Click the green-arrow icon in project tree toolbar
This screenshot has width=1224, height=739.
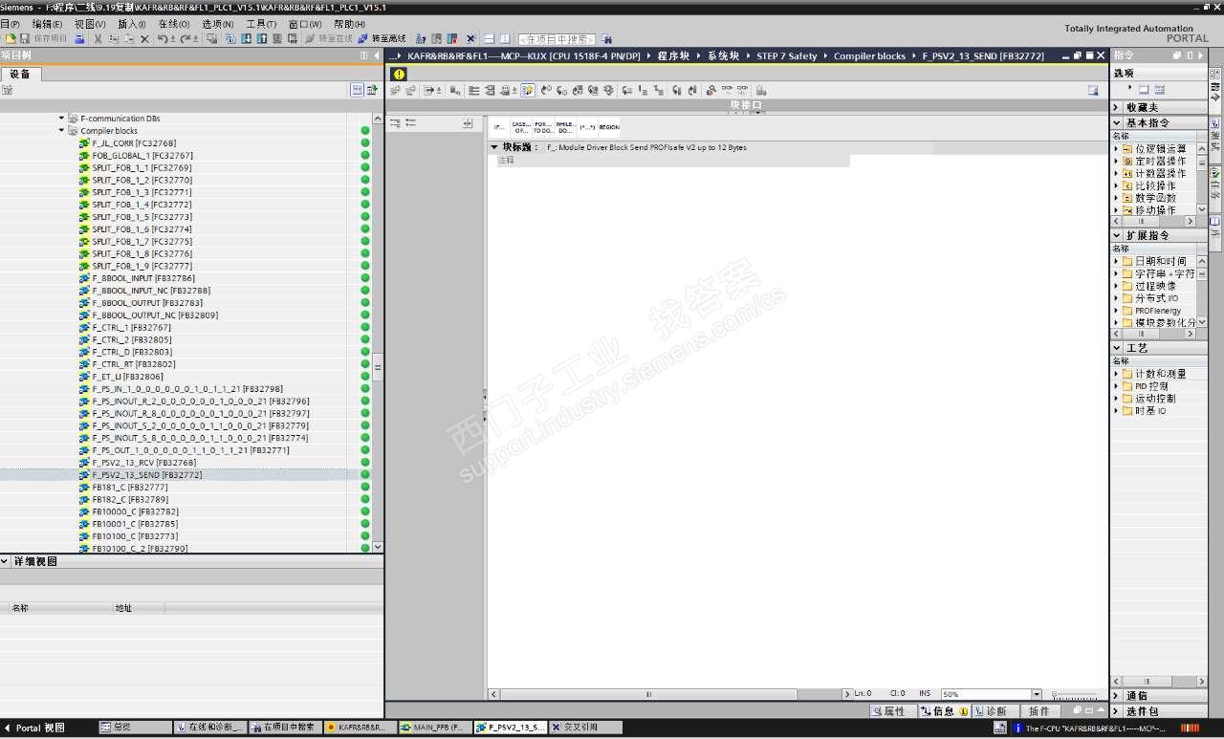coord(372,90)
